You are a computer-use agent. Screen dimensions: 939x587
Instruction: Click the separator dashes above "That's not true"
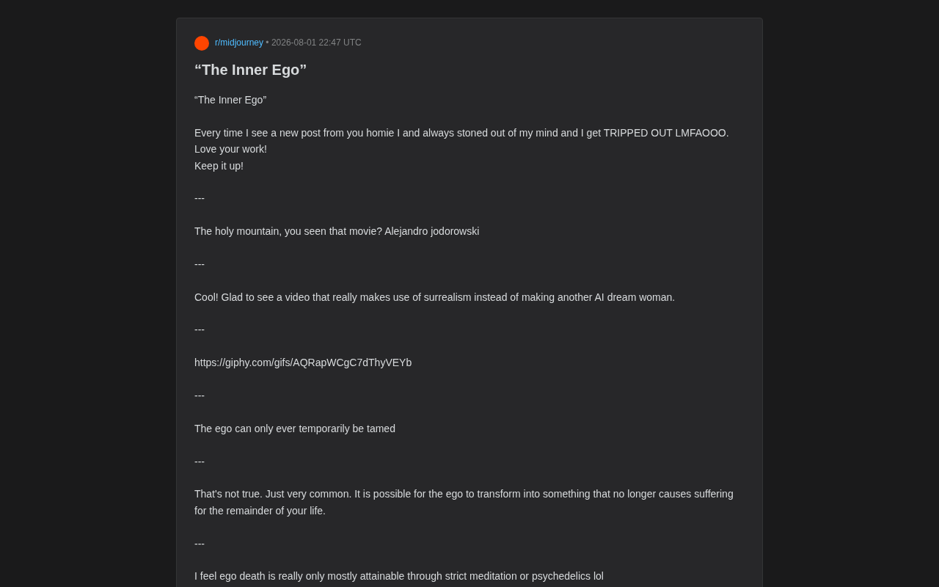point(200,462)
